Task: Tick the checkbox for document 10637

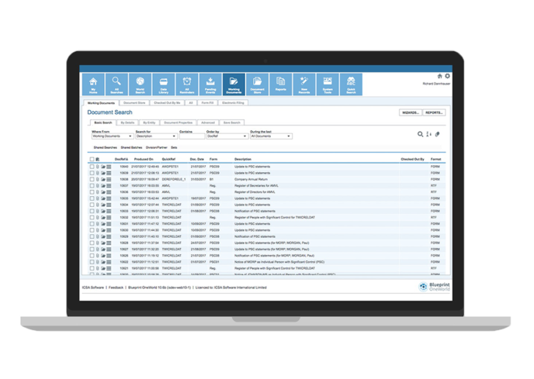Action: 92,186
